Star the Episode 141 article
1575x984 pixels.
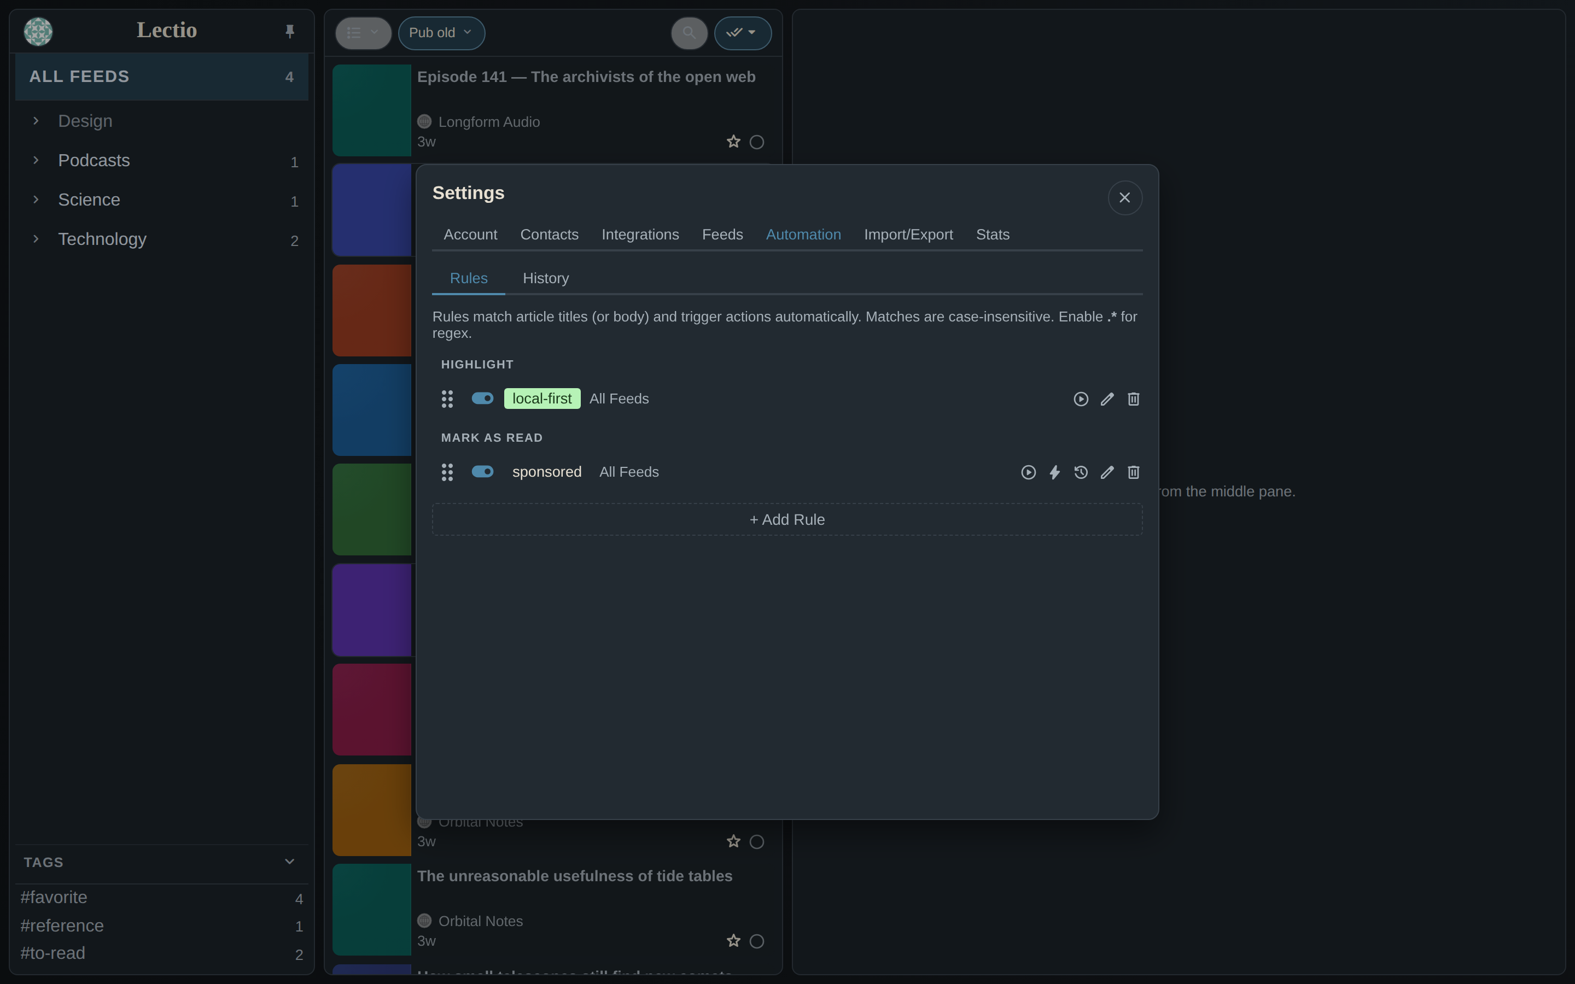pos(733,142)
